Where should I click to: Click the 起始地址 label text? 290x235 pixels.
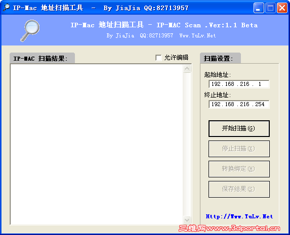click(x=218, y=75)
